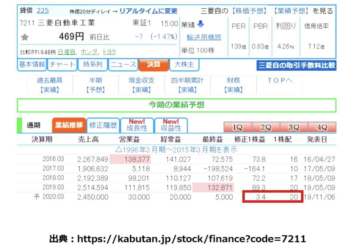This screenshot has height=249, width=358.
Task: Switch to the 基本情報 tab
Action: 32,64
